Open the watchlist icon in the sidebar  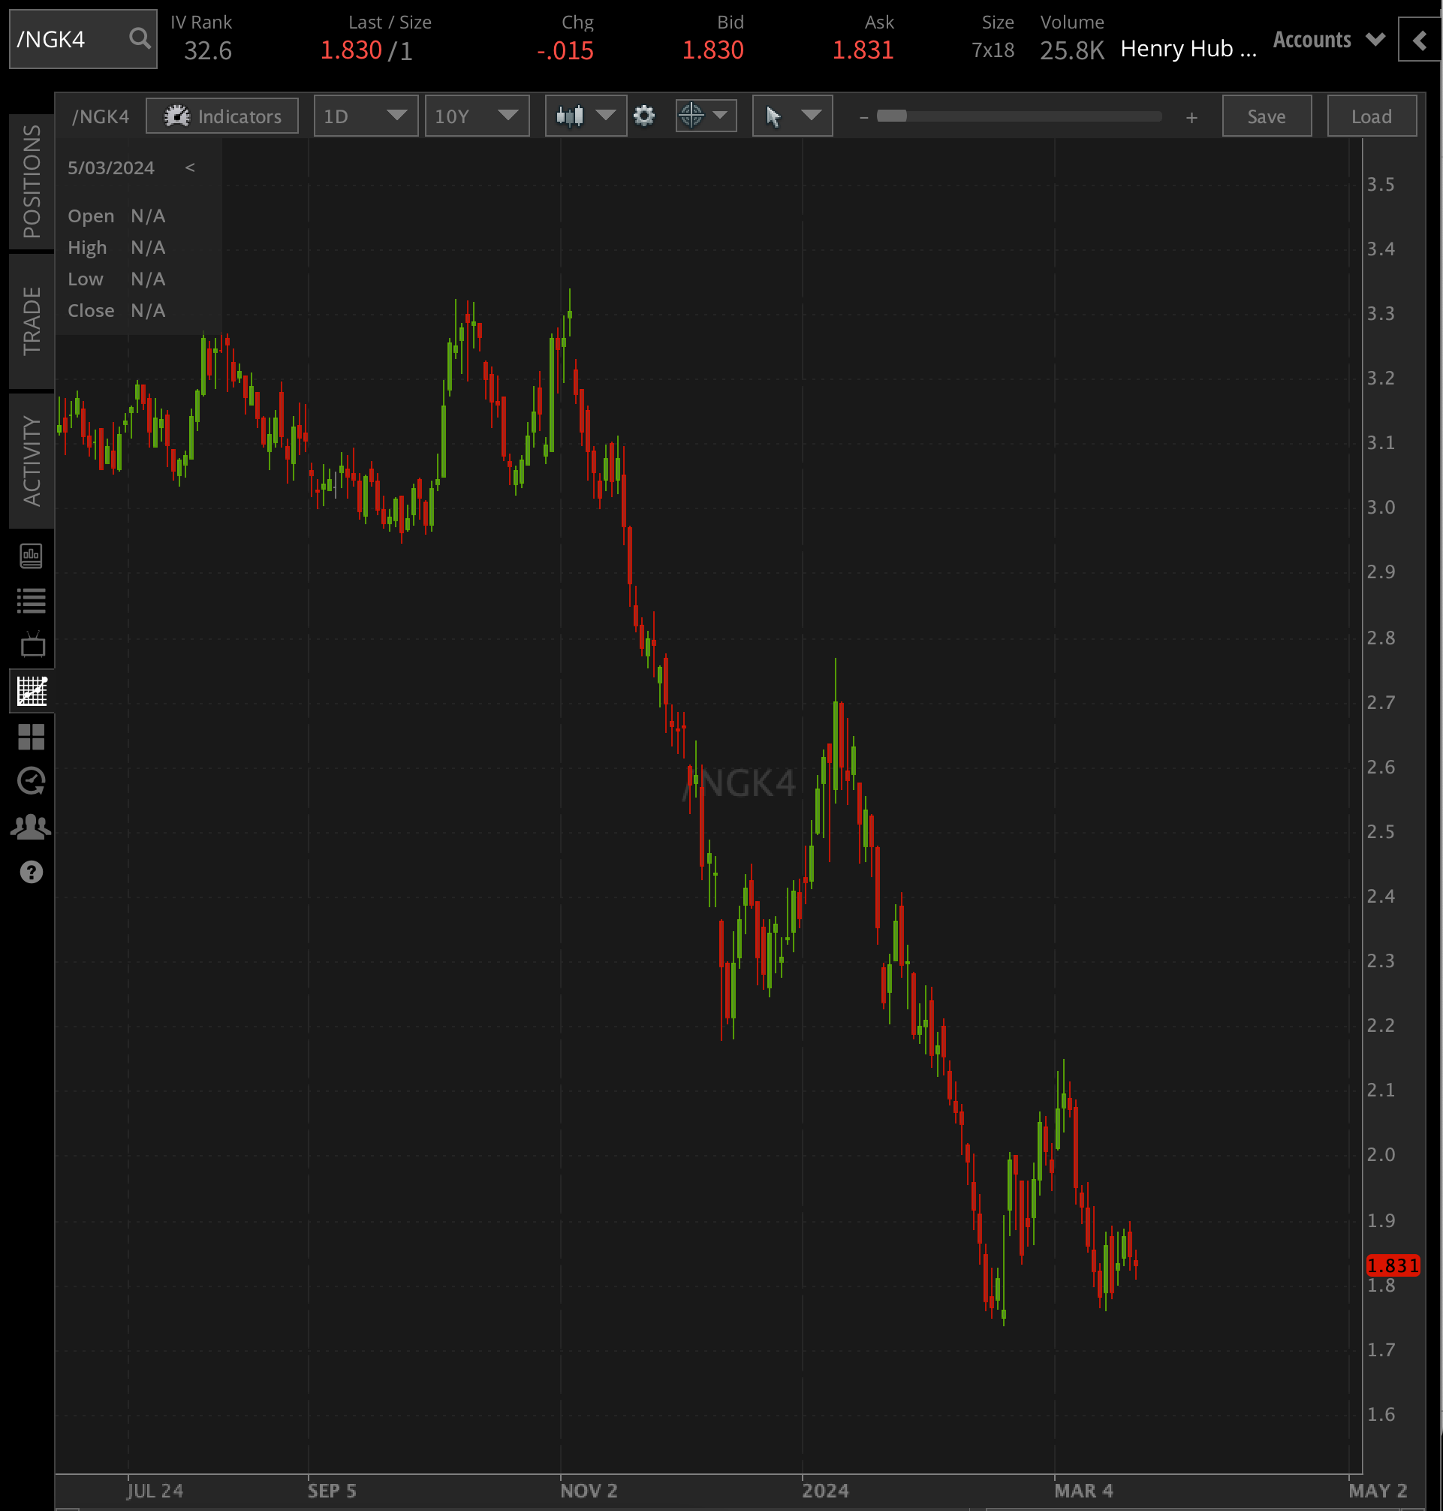pos(32,600)
